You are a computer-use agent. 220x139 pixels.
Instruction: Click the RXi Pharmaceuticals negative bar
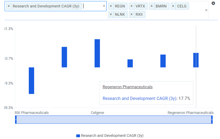click(x=31, y=81)
